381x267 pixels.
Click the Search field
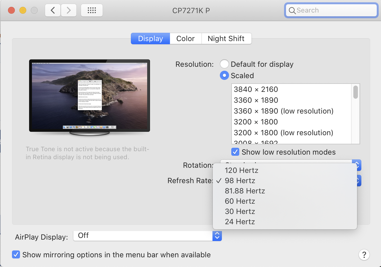[331, 11]
